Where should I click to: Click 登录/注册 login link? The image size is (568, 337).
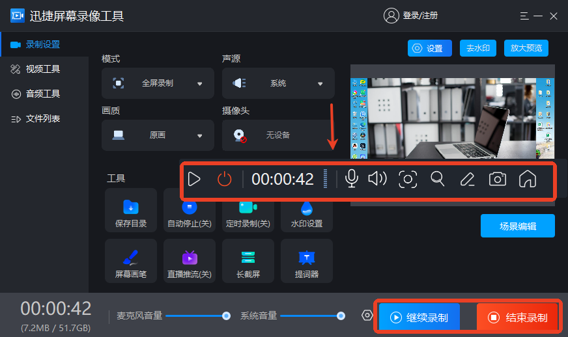coord(420,16)
